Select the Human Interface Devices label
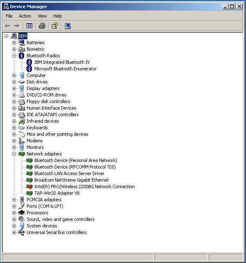Image resolution: width=246 pixels, height=263 pixels. [x=51, y=108]
